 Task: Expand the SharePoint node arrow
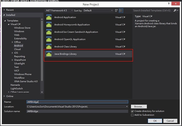(12, 60)
